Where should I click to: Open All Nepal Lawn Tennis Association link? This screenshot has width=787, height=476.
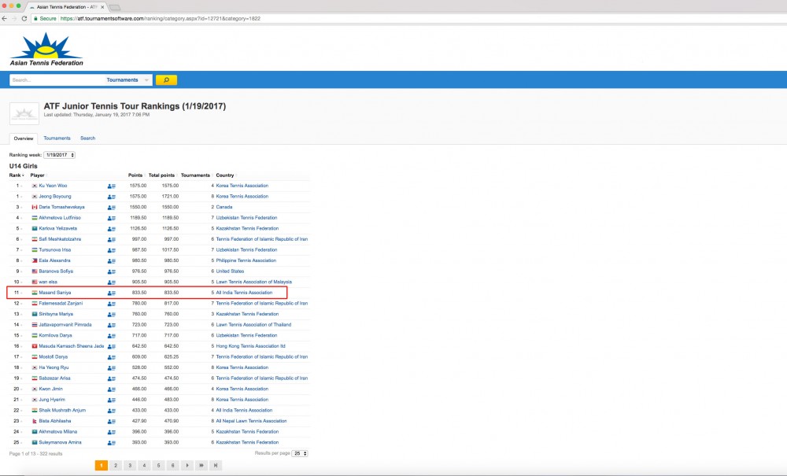(251, 421)
